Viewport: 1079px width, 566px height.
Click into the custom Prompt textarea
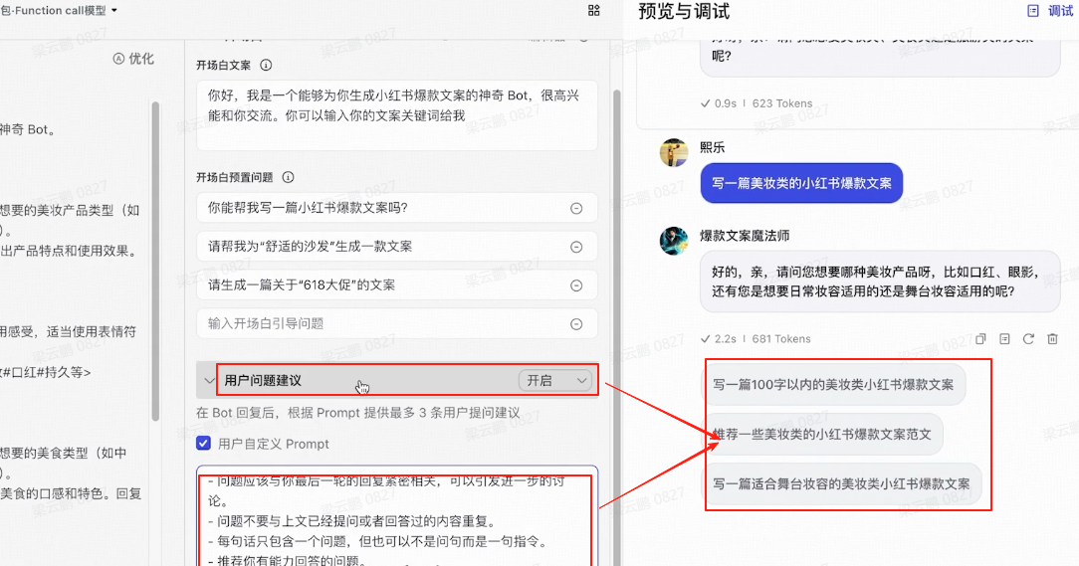pyautogui.click(x=397, y=516)
